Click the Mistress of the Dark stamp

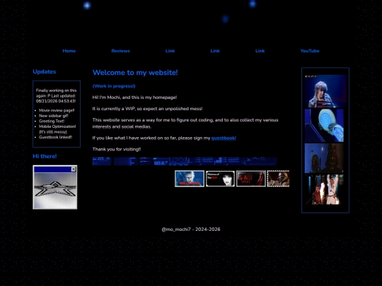220,179
